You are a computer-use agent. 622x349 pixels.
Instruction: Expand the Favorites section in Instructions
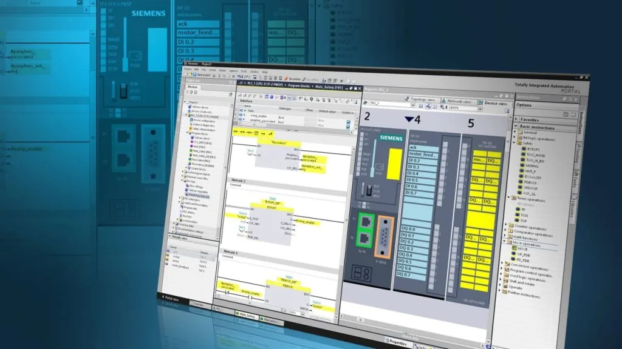[516, 119]
